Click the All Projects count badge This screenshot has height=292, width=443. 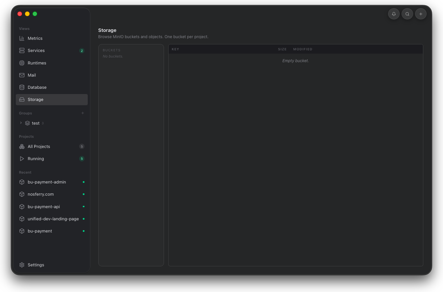pyautogui.click(x=82, y=146)
